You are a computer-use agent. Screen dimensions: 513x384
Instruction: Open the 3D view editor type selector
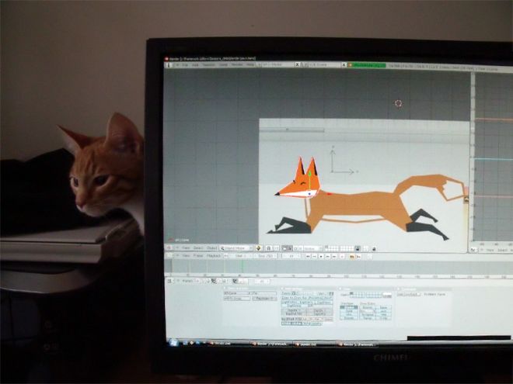pyautogui.click(x=169, y=248)
